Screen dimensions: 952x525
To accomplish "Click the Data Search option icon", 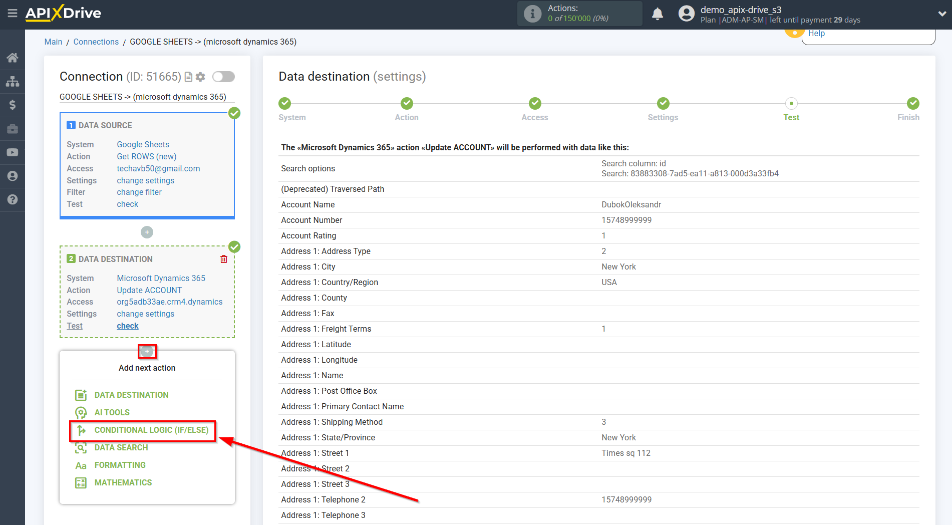I will [81, 447].
